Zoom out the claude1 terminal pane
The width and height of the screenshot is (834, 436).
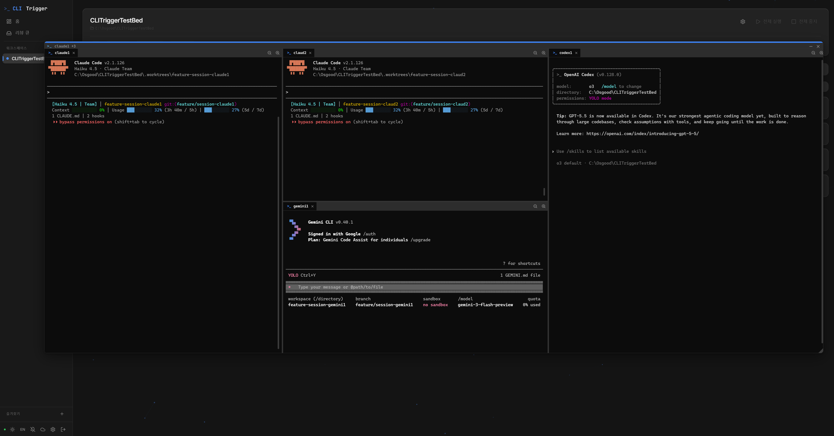tap(269, 53)
